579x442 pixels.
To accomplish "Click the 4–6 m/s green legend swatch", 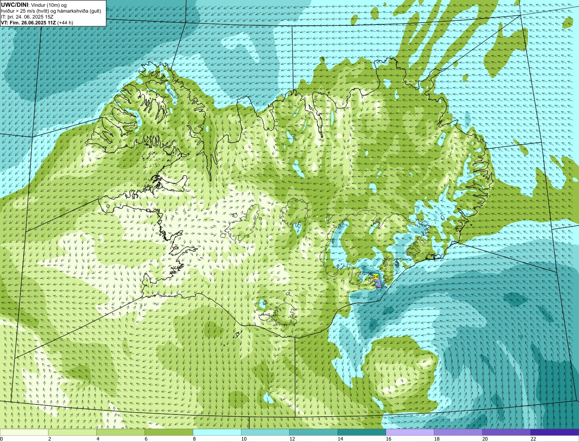I will (121, 432).
